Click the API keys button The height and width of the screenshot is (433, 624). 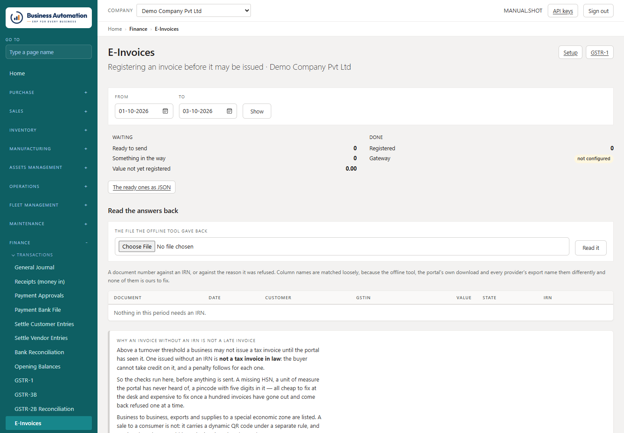[563, 11]
